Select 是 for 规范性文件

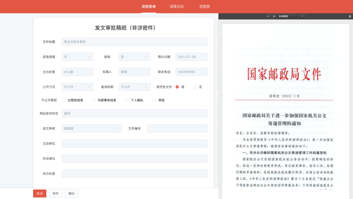(177, 87)
